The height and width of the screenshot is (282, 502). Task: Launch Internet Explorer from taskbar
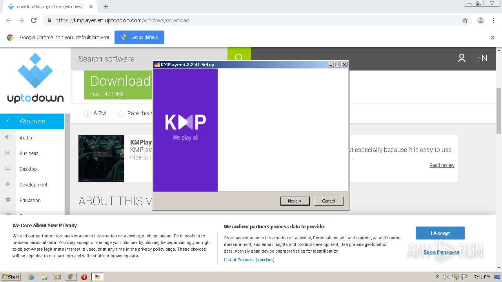pyautogui.click(x=31, y=277)
